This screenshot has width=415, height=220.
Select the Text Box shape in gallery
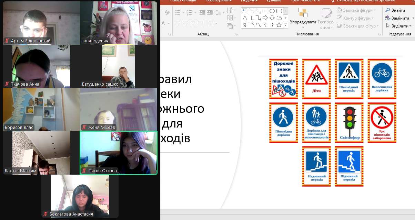244,11
